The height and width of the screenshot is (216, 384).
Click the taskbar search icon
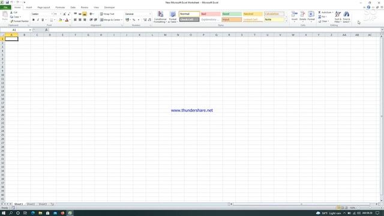click(x=11, y=213)
